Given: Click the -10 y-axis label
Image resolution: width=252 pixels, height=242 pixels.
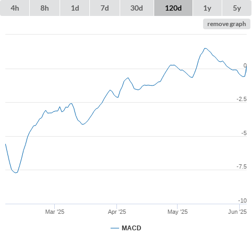Looking at the screenshot, I should click(x=242, y=201).
